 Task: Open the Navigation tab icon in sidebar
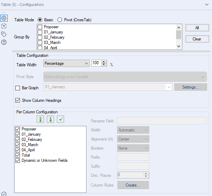4,26
